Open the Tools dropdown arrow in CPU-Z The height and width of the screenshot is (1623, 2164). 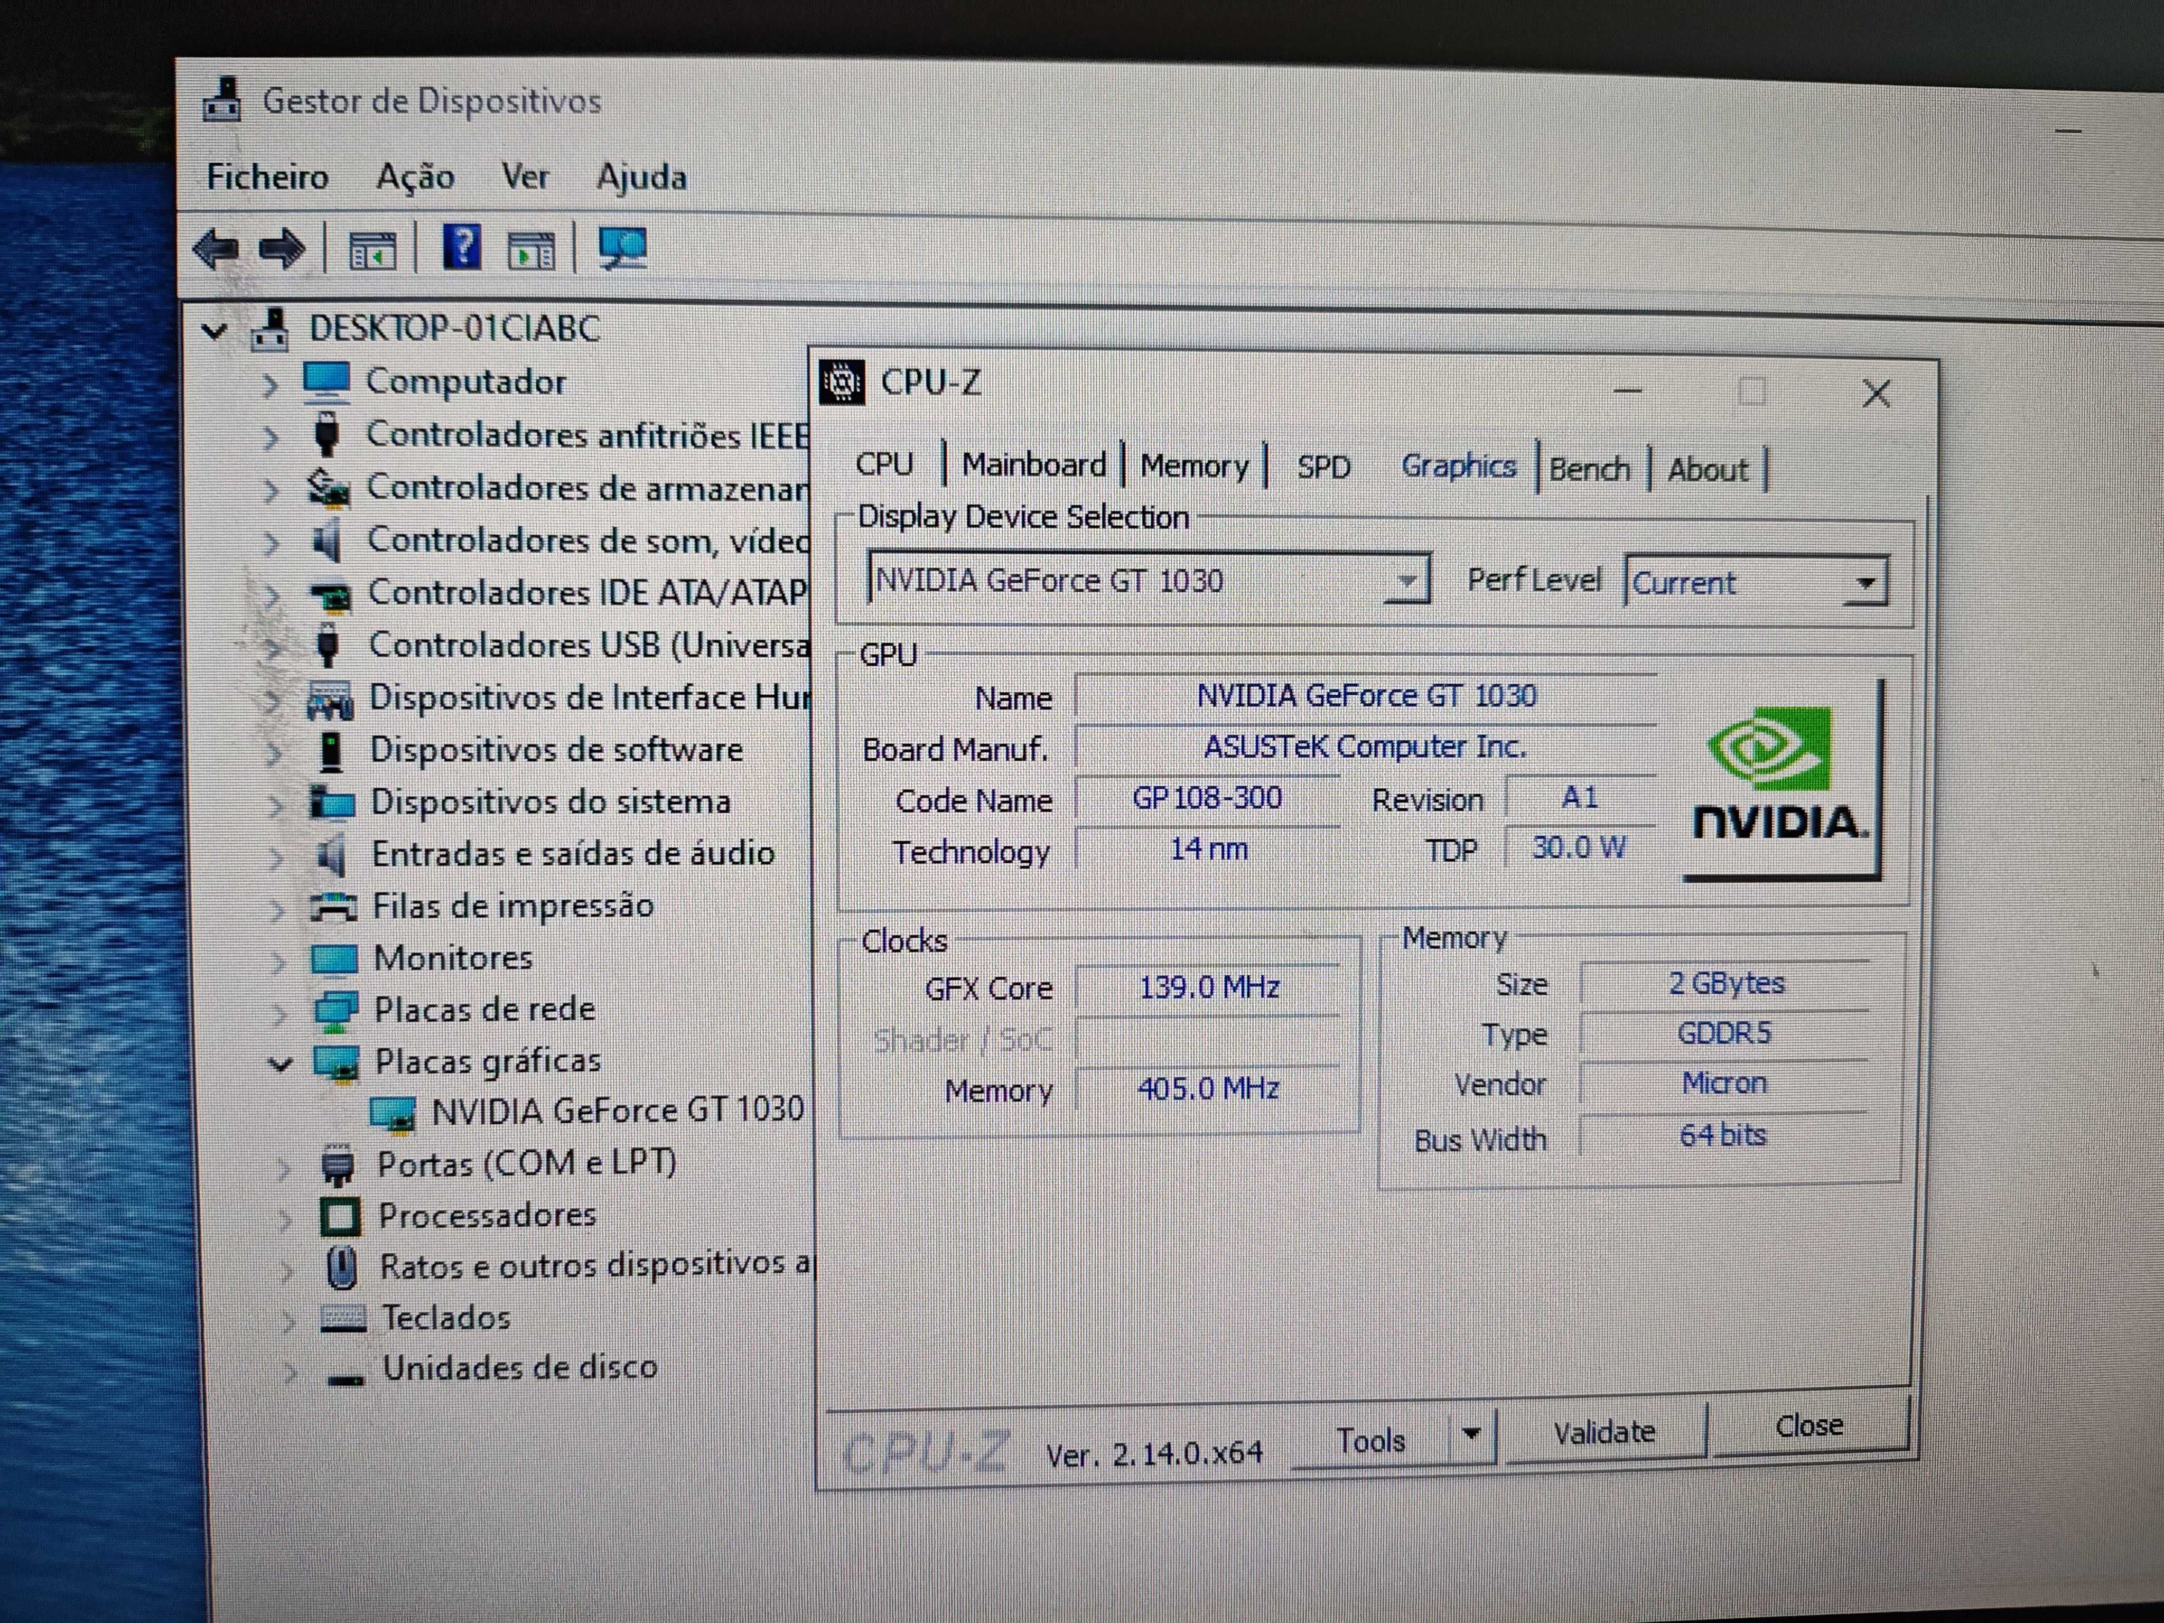1470,1435
